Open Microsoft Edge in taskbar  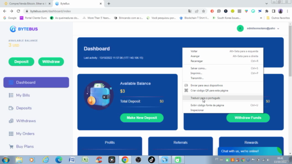pos(59,160)
